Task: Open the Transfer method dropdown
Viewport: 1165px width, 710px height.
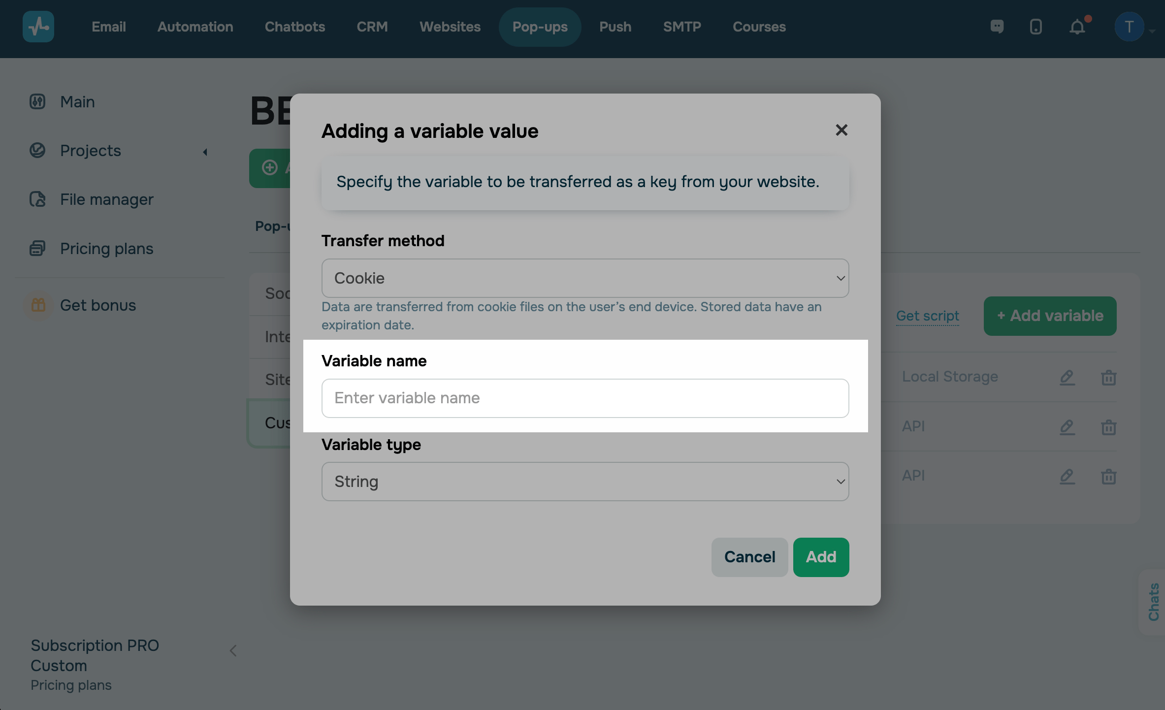Action: [585, 278]
